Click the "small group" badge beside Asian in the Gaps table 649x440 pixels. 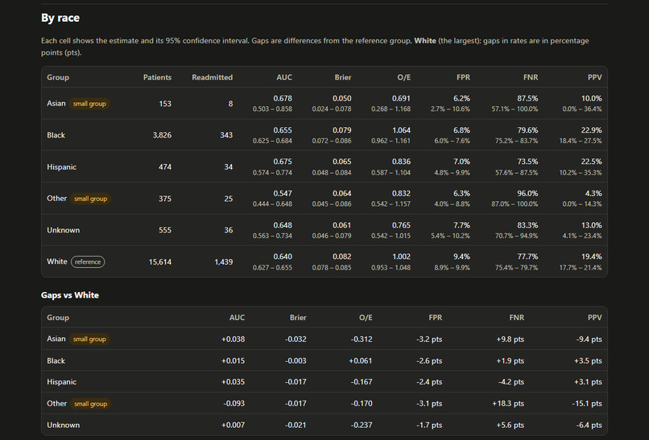click(89, 339)
